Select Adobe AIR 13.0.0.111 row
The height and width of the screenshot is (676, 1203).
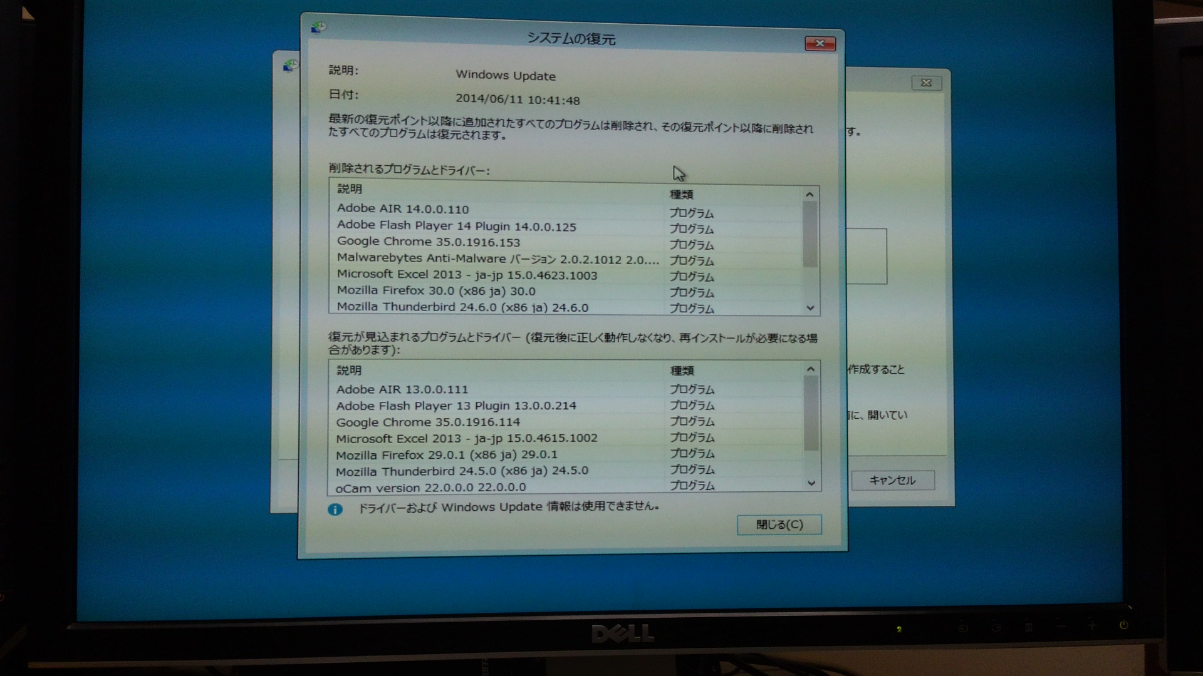(x=566, y=389)
